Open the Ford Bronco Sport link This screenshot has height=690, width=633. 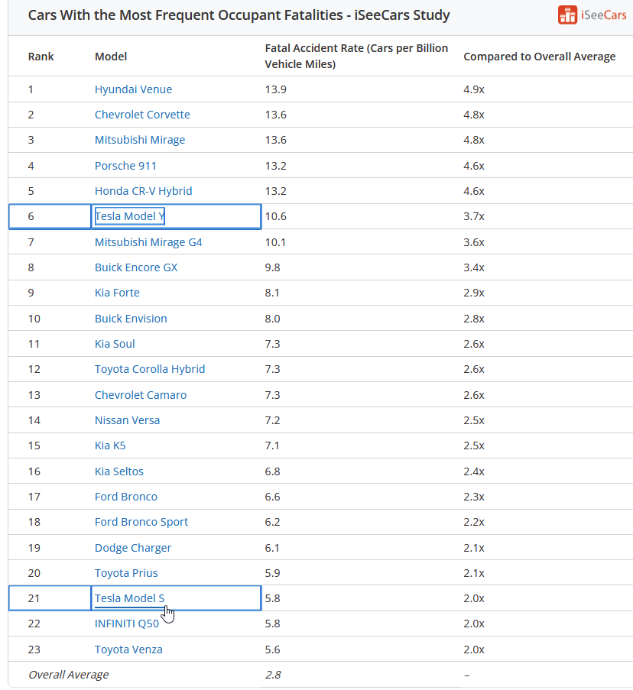click(x=141, y=522)
